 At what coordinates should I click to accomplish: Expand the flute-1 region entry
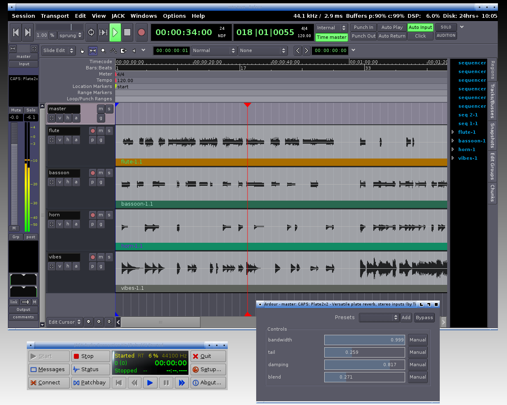point(453,132)
